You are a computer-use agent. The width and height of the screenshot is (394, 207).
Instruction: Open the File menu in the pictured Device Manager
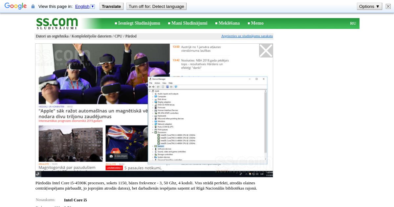point(151,83)
